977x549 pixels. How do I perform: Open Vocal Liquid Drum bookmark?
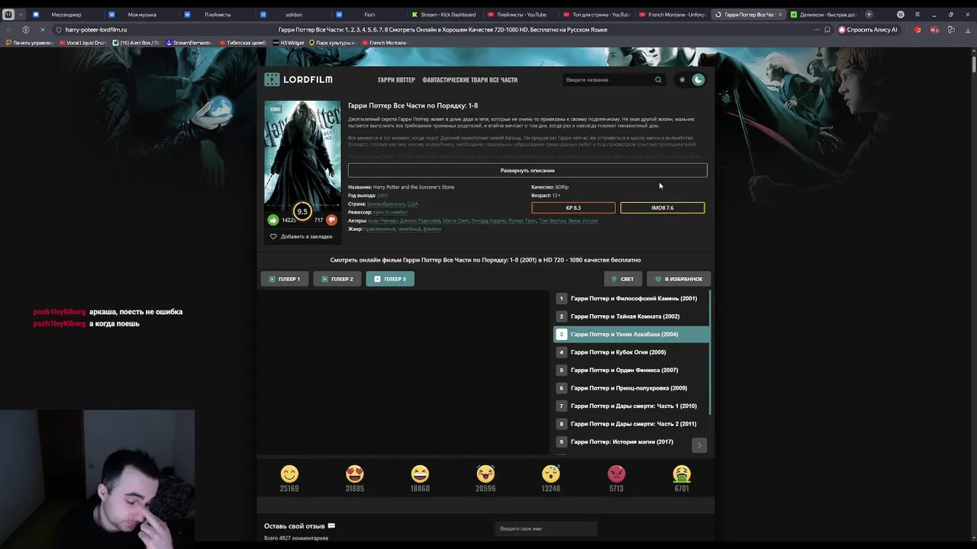[82, 43]
